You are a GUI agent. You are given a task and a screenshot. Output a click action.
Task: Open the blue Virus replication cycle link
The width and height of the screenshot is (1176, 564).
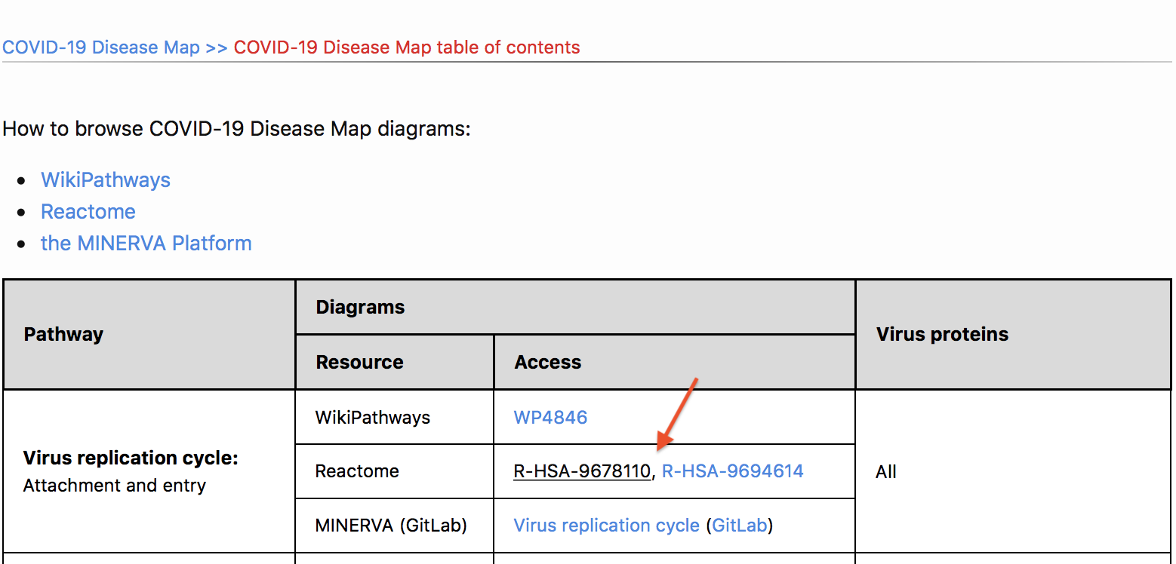pos(606,526)
